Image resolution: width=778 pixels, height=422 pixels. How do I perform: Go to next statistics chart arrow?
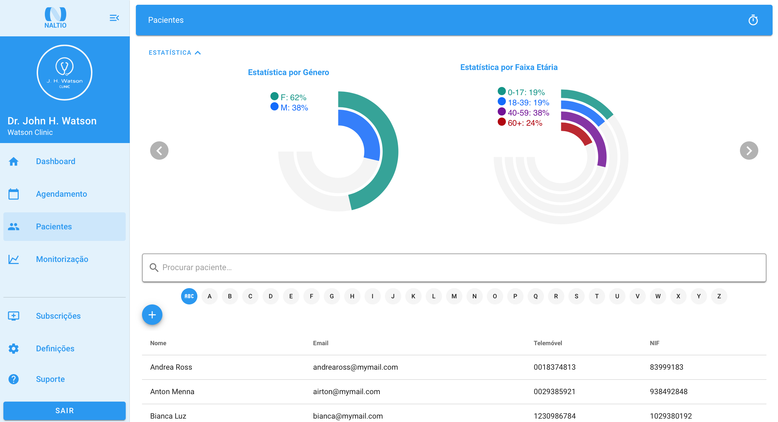click(749, 151)
